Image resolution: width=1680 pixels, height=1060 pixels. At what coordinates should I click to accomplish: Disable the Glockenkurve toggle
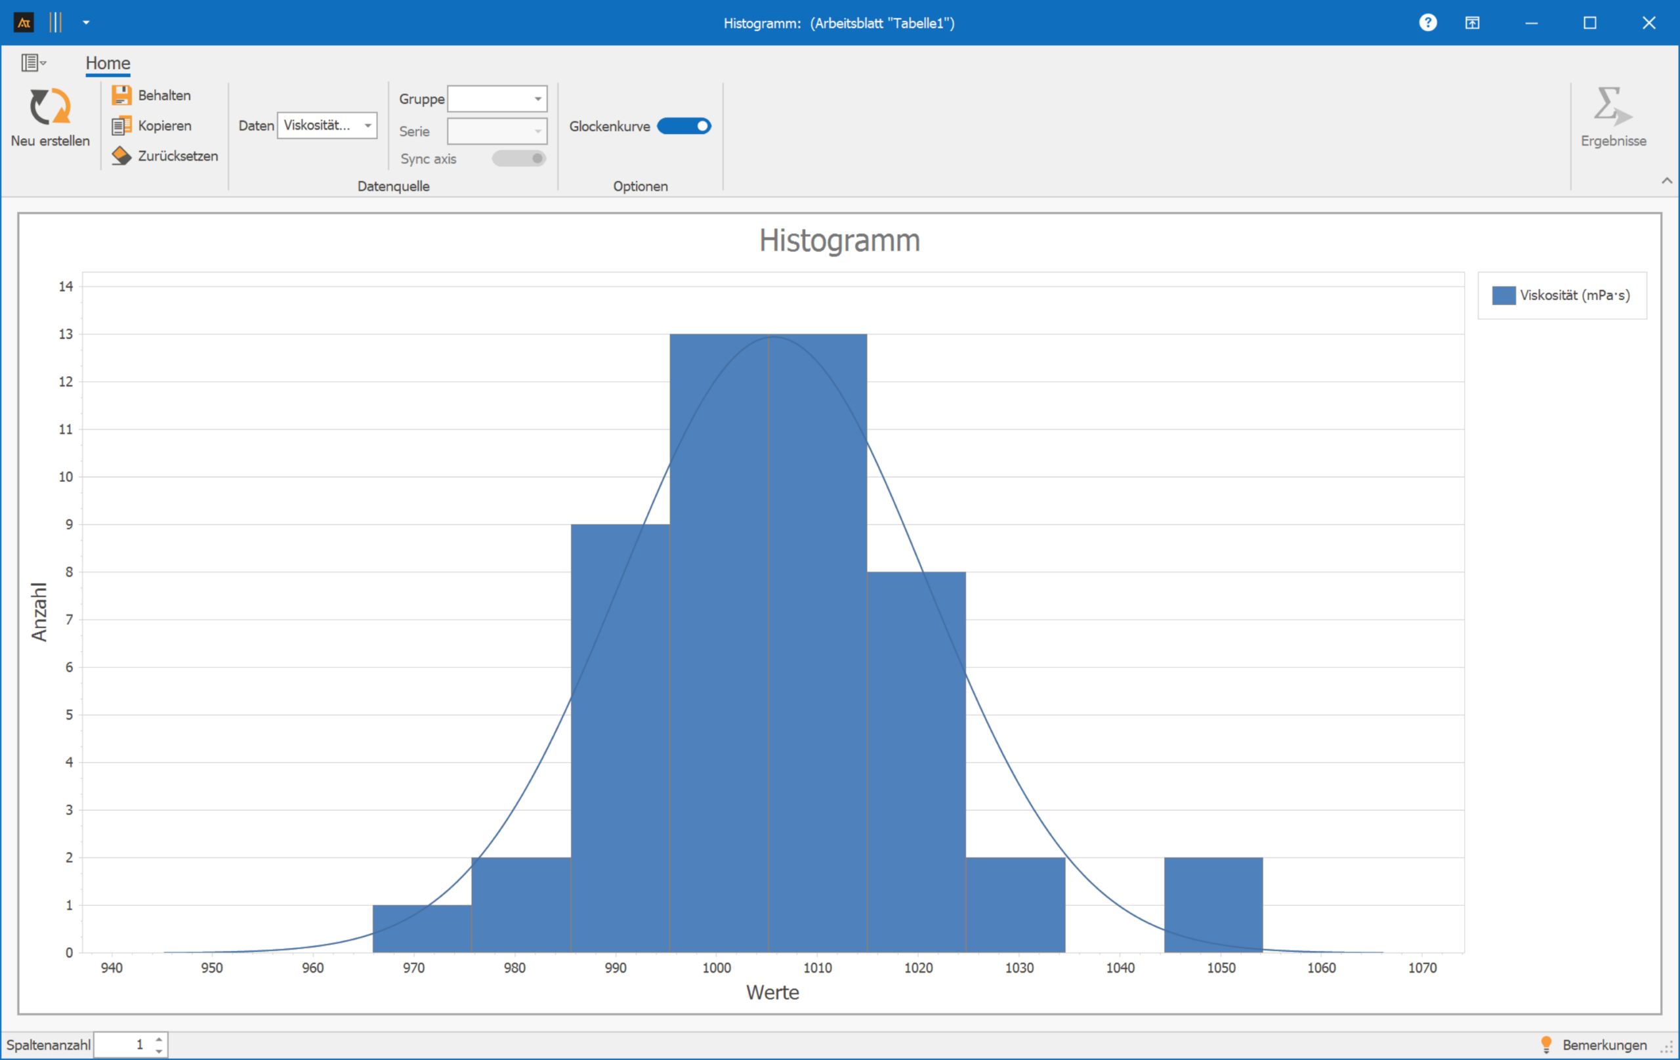click(684, 126)
